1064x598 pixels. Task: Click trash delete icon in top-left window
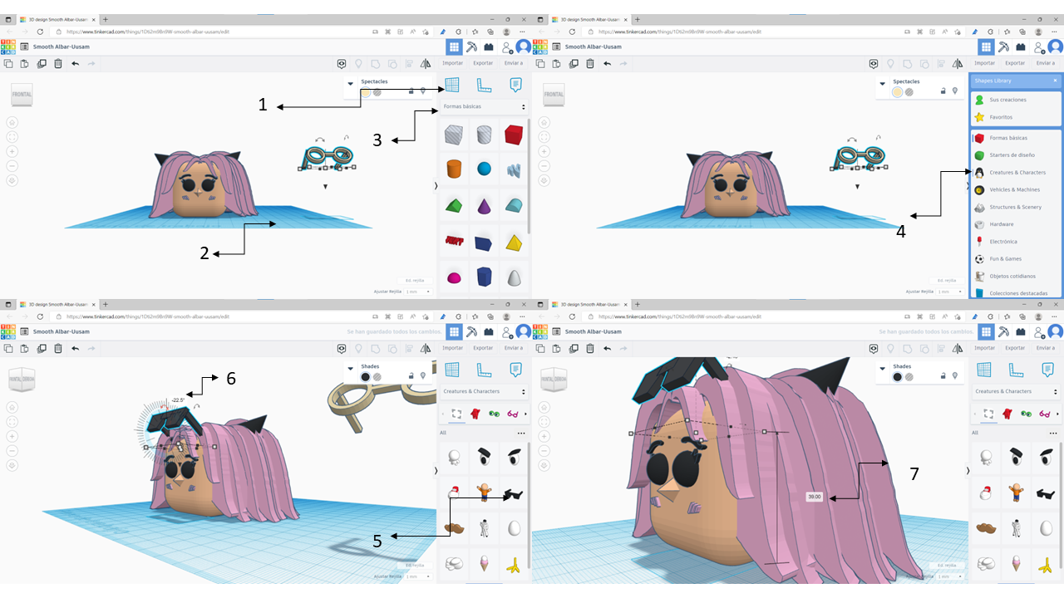point(58,63)
